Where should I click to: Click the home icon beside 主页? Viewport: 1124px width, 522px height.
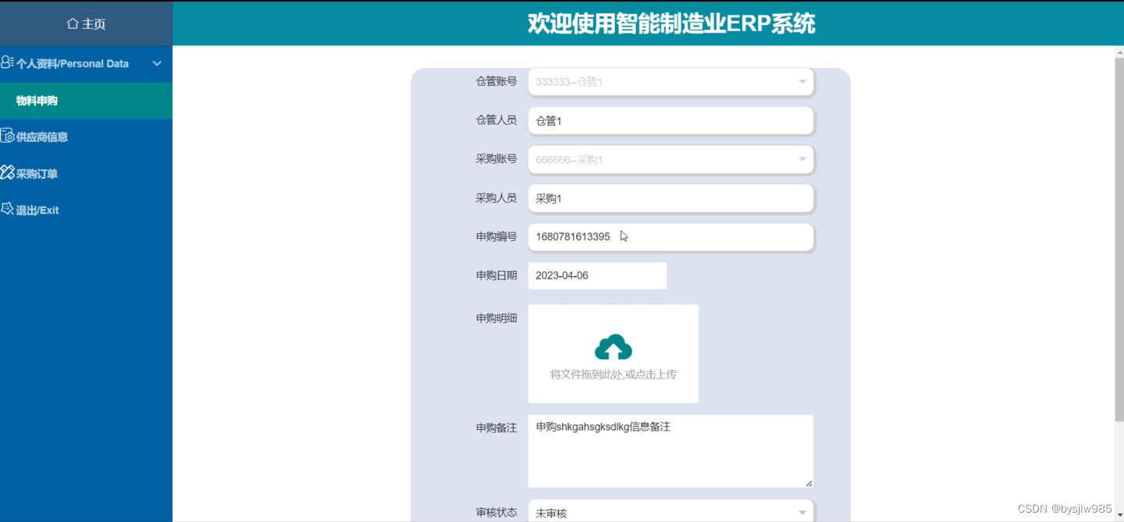pos(73,24)
